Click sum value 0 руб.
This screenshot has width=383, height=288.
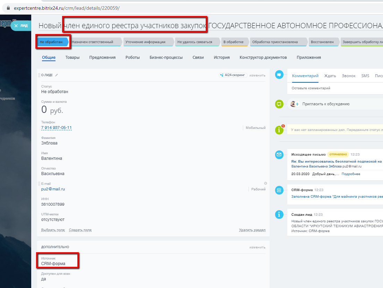(x=52, y=110)
